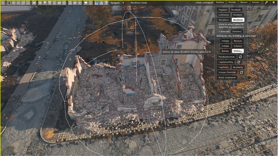Click the crosshair target icon
The width and height of the screenshot is (278, 156).
pyautogui.click(x=64, y=3)
